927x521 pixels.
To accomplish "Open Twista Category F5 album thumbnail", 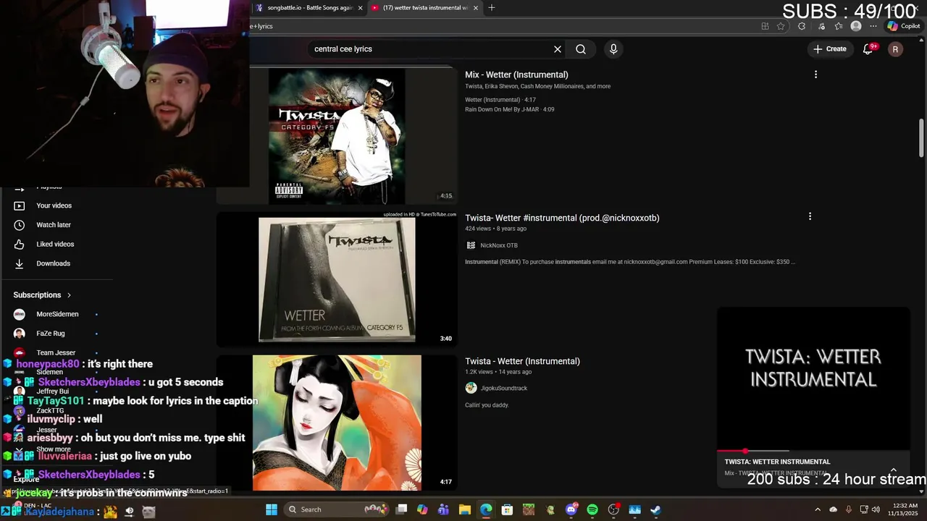I will [337, 136].
